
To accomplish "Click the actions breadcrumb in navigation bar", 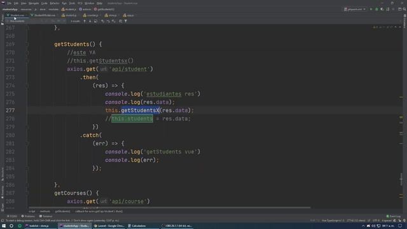I will coord(85,10).
